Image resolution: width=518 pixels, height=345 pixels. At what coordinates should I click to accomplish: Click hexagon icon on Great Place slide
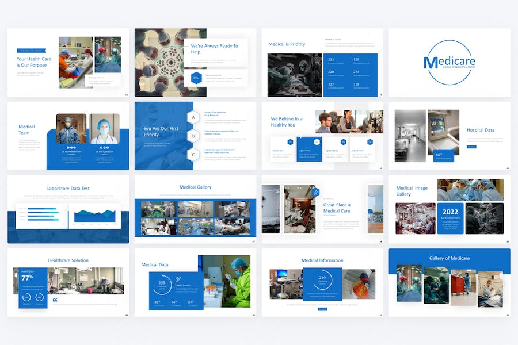(x=316, y=193)
